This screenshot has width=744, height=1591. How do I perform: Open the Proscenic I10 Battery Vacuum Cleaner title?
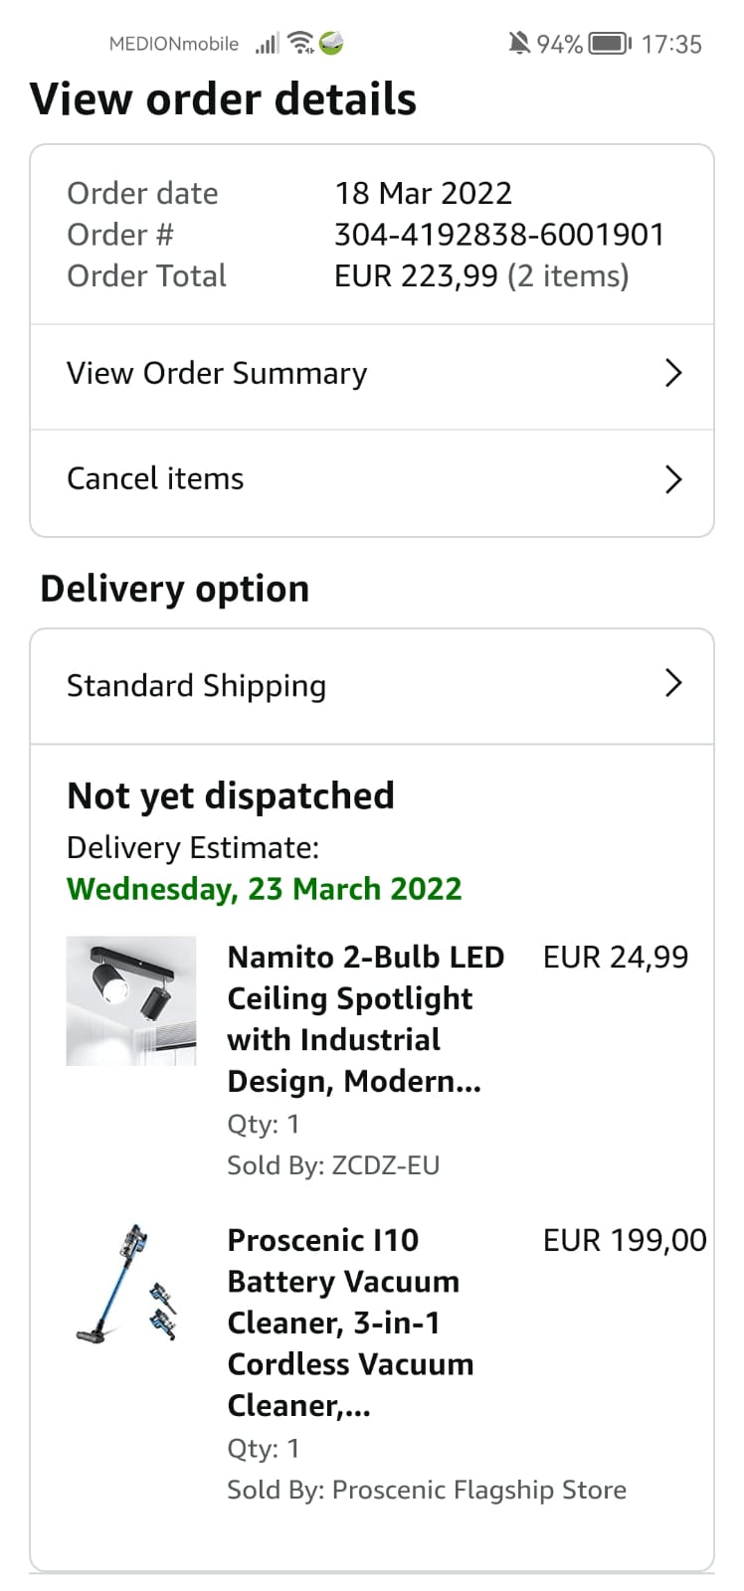click(x=350, y=1323)
